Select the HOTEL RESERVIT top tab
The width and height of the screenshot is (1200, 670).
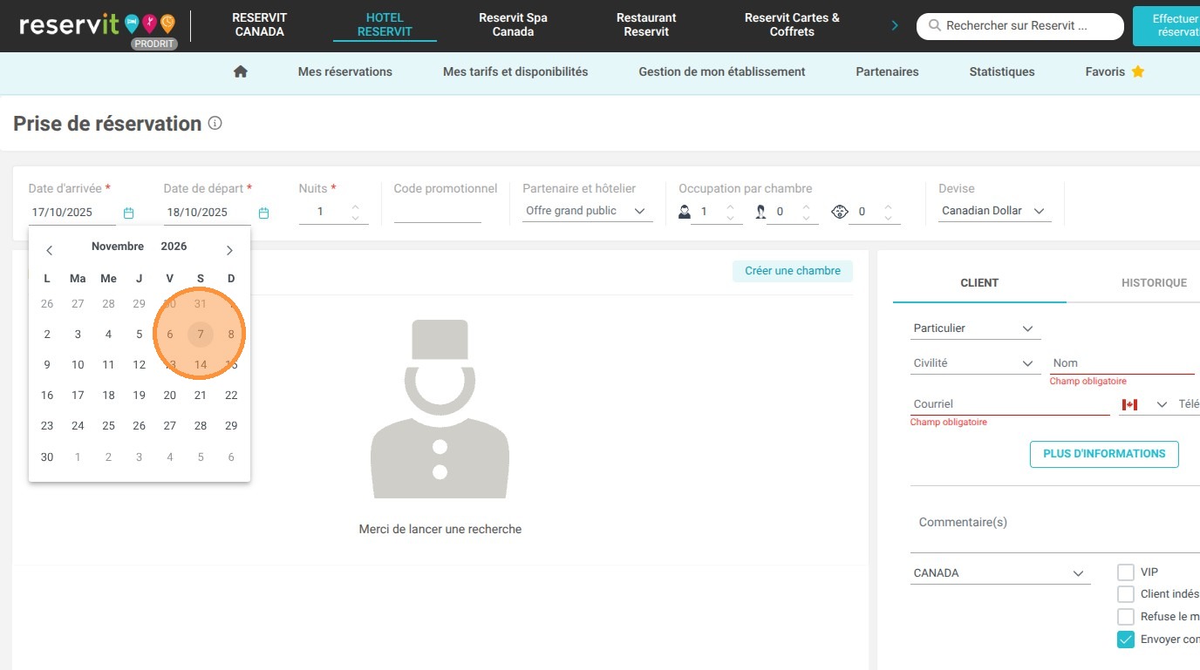(385, 24)
